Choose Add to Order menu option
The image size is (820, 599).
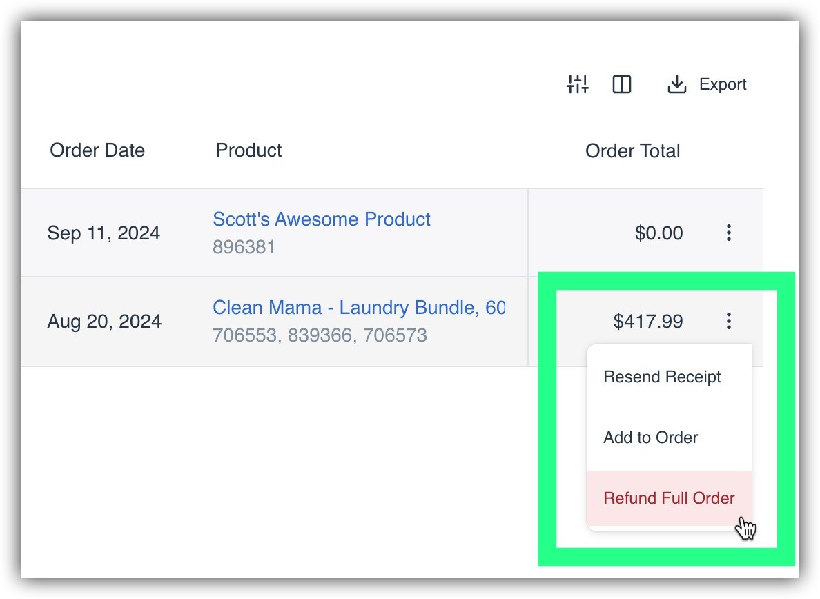coord(650,438)
